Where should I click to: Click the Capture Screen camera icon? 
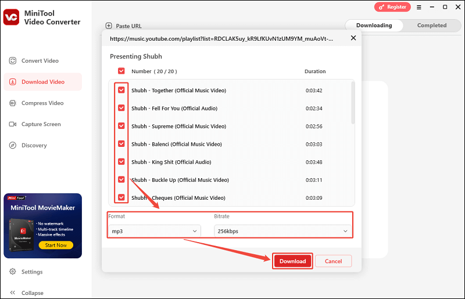click(12, 124)
